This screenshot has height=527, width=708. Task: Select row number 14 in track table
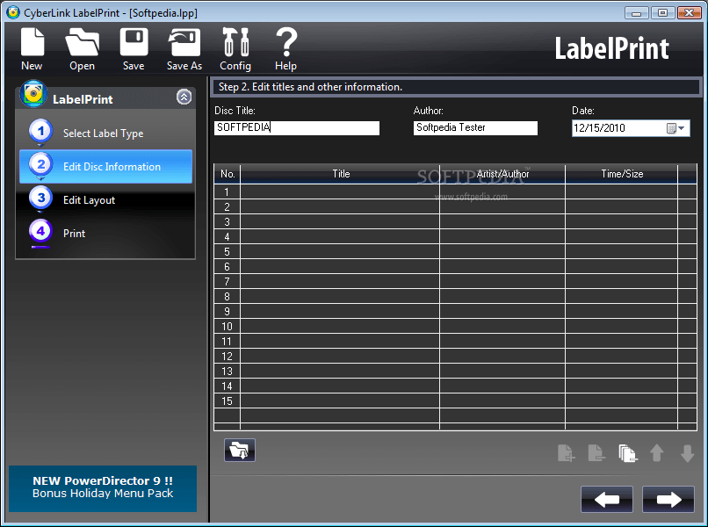click(x=455, y=386)
